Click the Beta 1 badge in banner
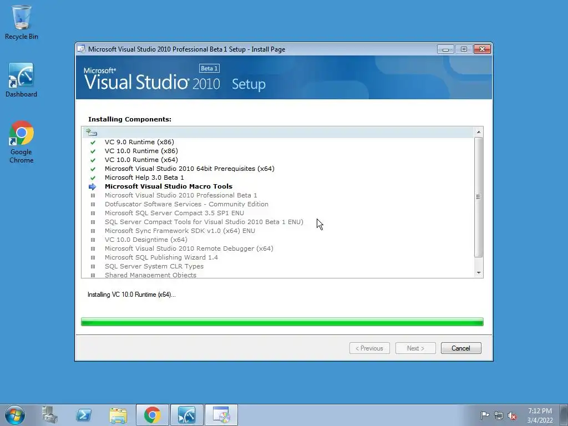Image resolution: width=568 pixels, height=426 pixels. pos(209,68)
